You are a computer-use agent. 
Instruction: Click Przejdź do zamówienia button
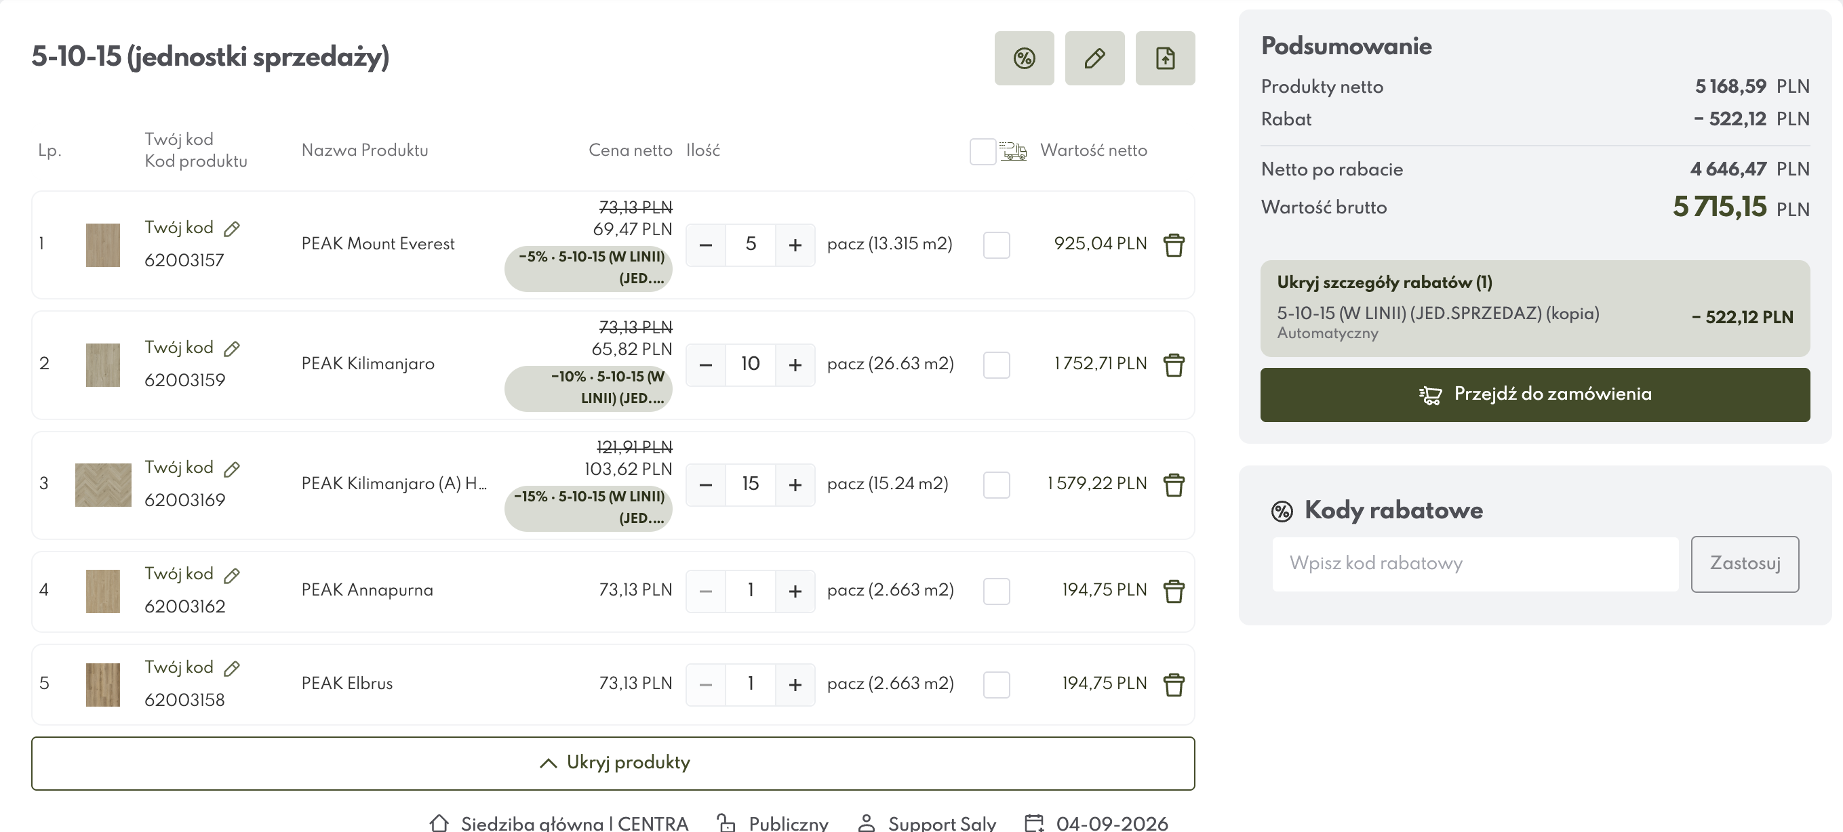[x=1534, y=394]
